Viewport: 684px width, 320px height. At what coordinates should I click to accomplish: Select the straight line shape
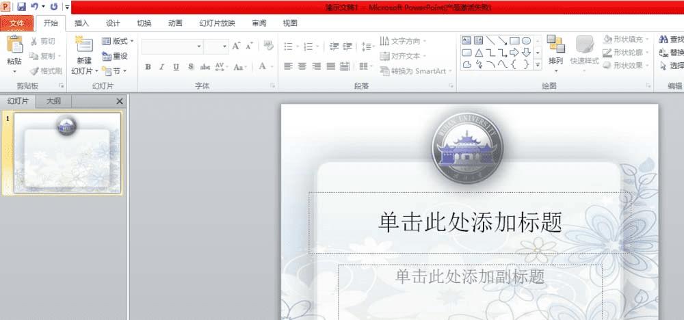point(490,40)
